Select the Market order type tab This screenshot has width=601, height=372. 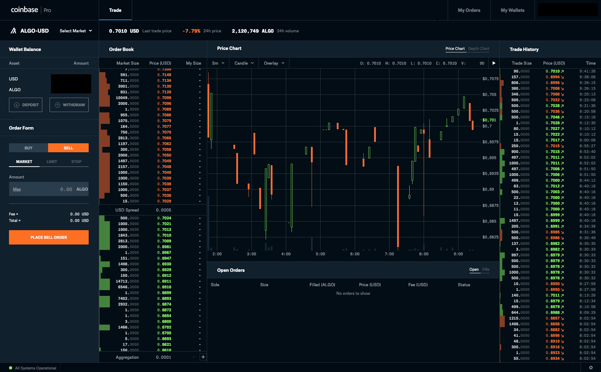[x=24, y=162]
